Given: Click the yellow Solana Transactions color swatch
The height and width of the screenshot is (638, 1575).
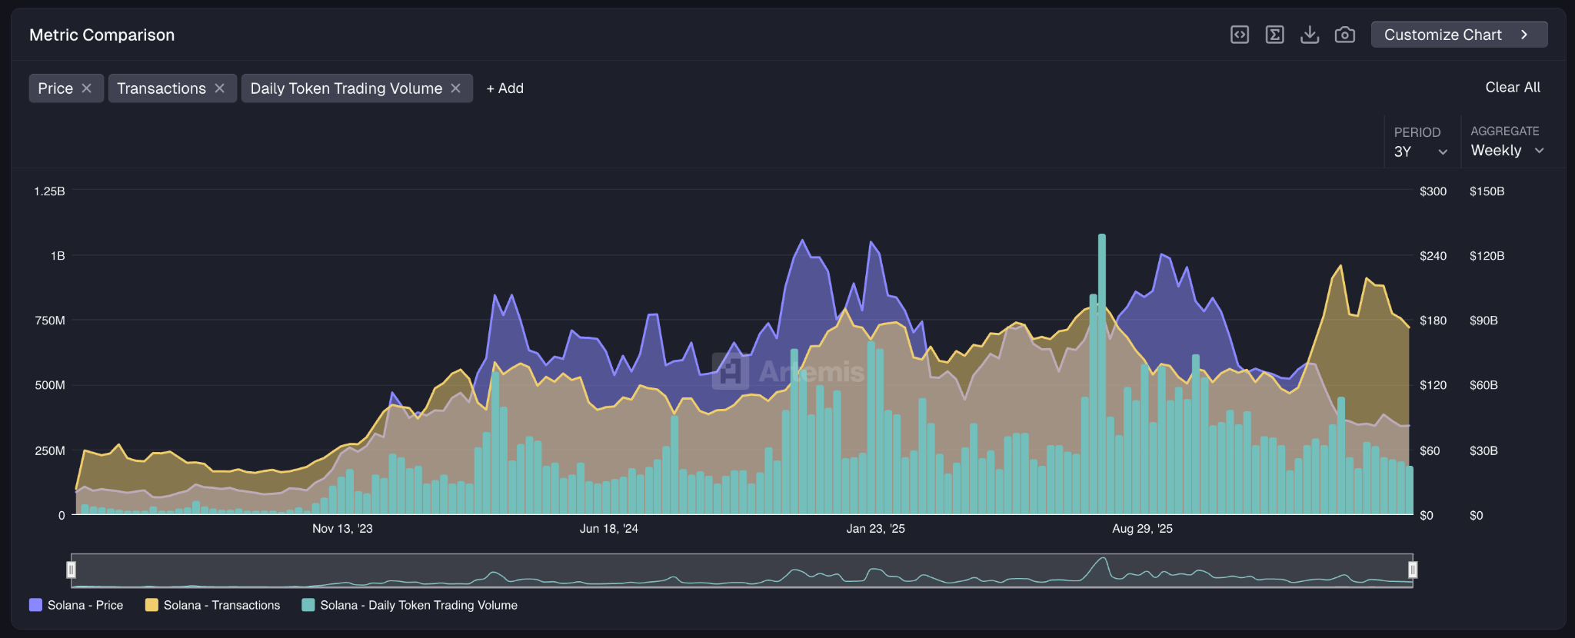Looking at the screenshot, I should [x=152, y=605].
